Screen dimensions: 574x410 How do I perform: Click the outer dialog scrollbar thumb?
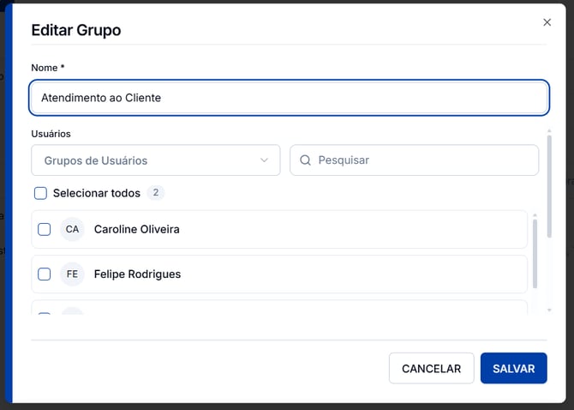point(549,186)
